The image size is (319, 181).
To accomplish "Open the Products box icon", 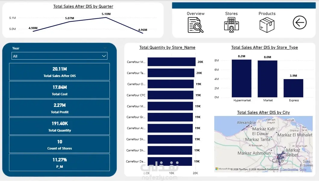I will [267, 25].
